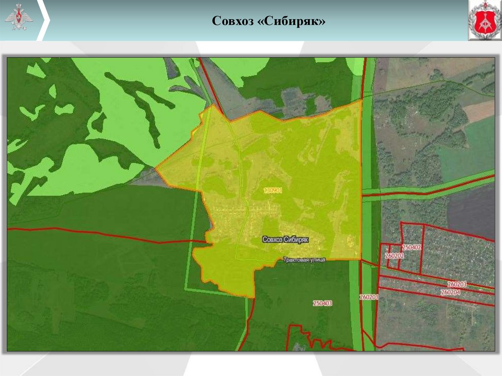The width and height of the screenshot is (502, 376).
Task: Select parcel number 250403
Action: [323, 303]
